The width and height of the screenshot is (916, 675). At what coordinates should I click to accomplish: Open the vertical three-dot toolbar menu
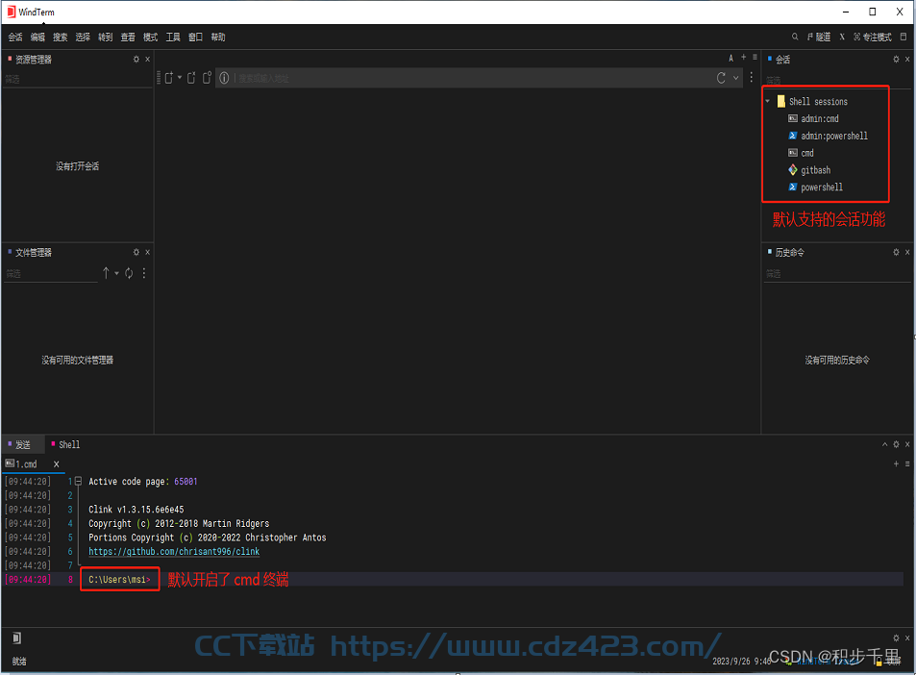(752, 78)
